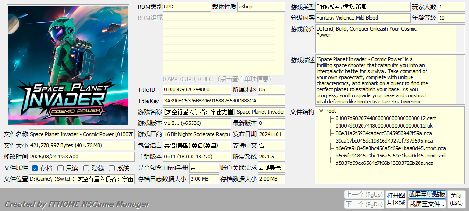Click the 下一个 (PgDn) button

[364, 204]
